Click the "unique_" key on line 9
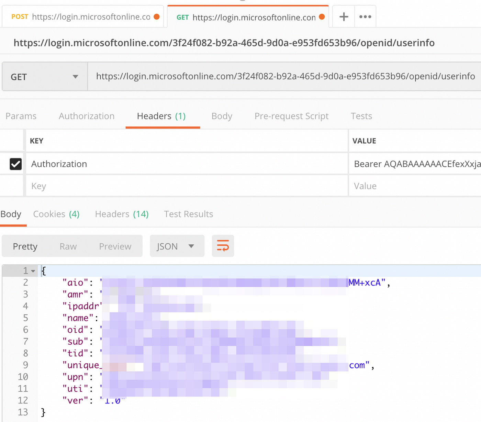Image resolution: width=481 pixels, height=422 pixels. (x=82, y=365)
